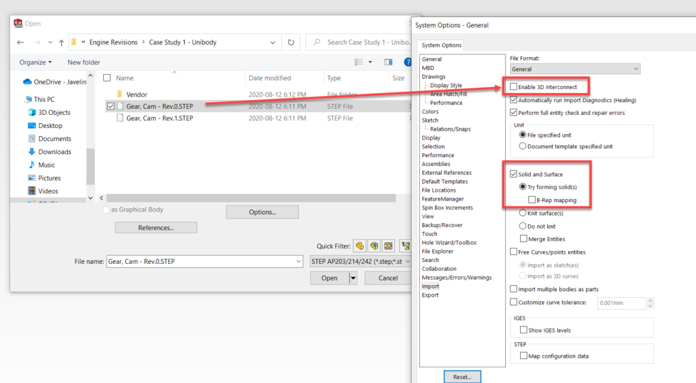Select File specified unit radio
The height and width of the screenshot is (383, 696).
(523, 135)
